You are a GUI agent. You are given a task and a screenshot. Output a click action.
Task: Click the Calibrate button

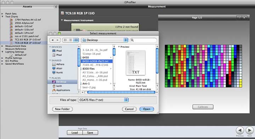click(203, 107)
